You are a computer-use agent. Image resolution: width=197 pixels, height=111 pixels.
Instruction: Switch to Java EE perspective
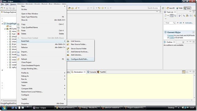(170, 8)
